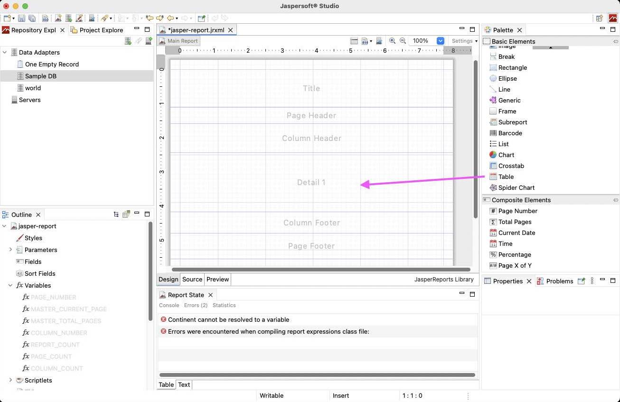The image size is (620, 402).
Task: Click the New wizard toolbar icon
Action: tap(7, 18)
